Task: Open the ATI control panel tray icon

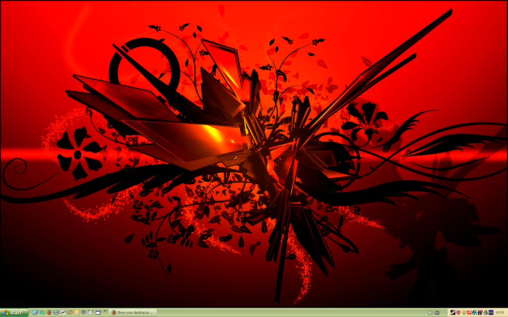Action: click(x=469, y=313)
